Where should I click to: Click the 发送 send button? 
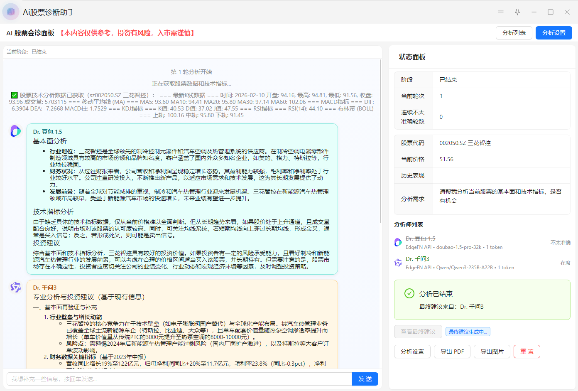tap(365, 379)
